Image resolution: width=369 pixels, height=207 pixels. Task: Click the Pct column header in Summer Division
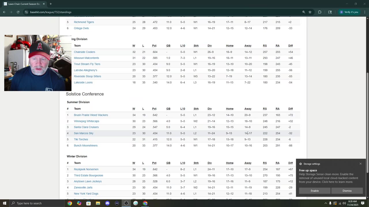pyautogui.click(x=154, y=109)
